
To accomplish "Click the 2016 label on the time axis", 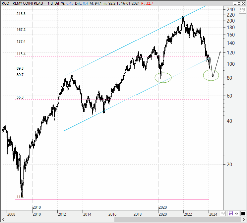I will tap(112, 214).
